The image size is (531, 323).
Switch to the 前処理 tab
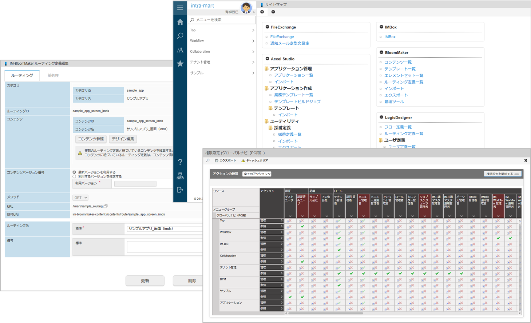53,75
